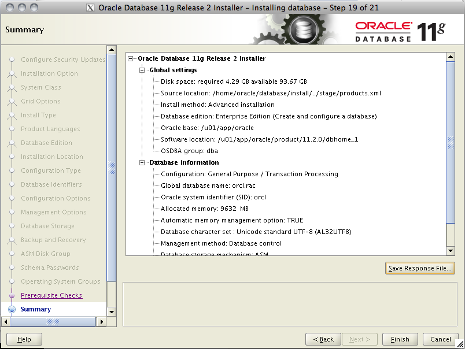Collapse the Database information section
Viewport: 465px width, 349px height.
(141, 162)
